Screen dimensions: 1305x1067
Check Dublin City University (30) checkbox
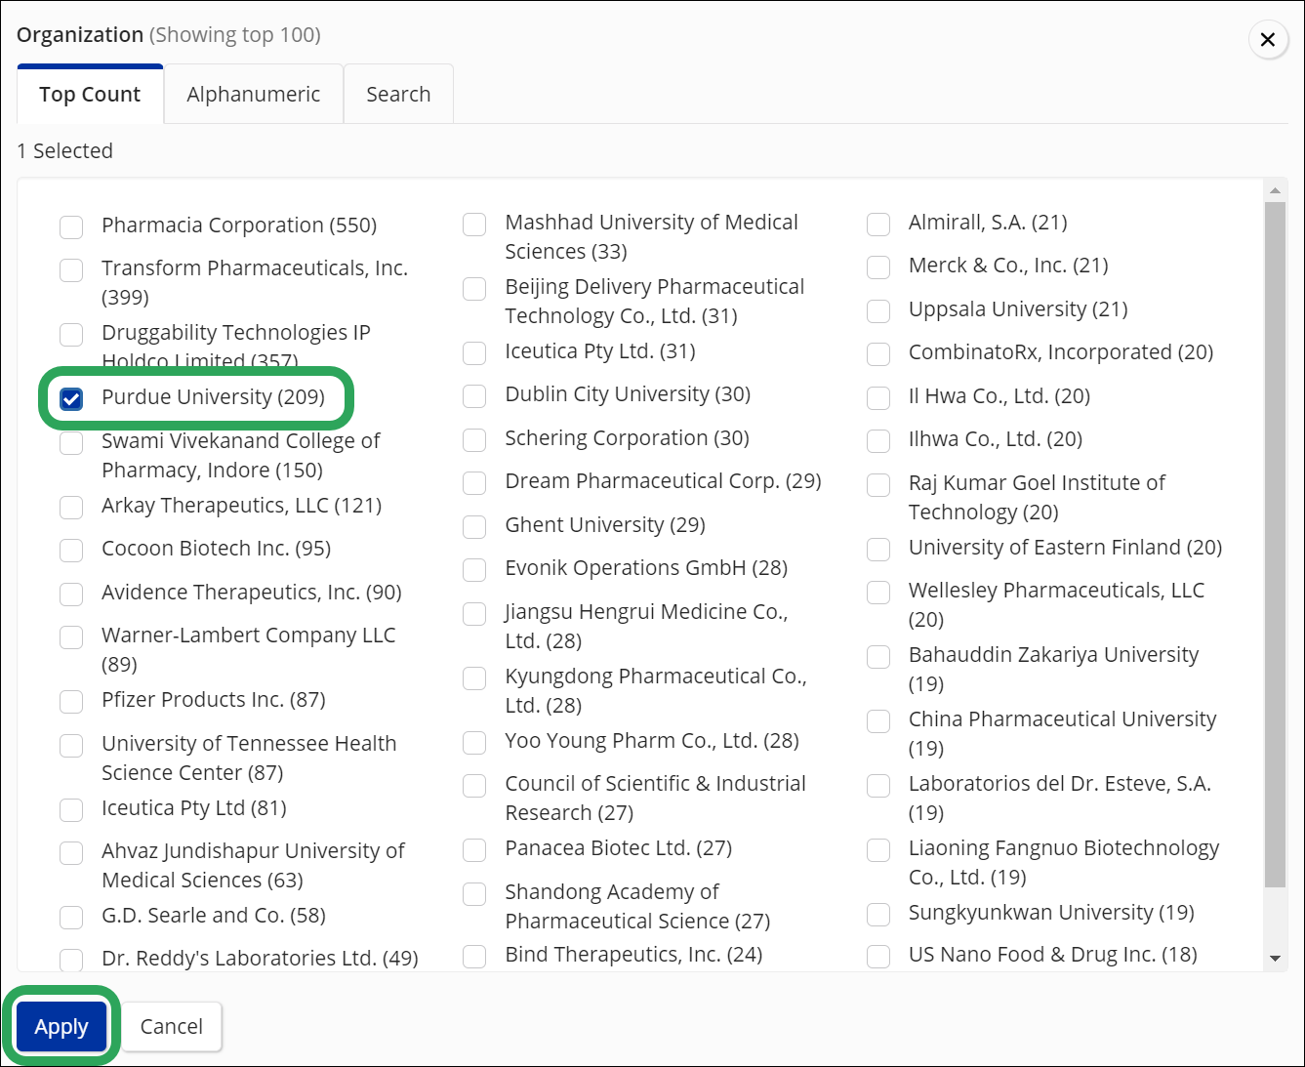(x=474, y=395)
